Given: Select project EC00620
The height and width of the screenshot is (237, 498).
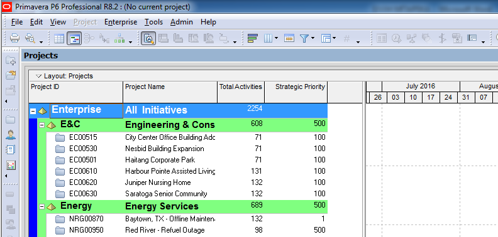Looking at the screenshot, I should click(x=83, y=182).
